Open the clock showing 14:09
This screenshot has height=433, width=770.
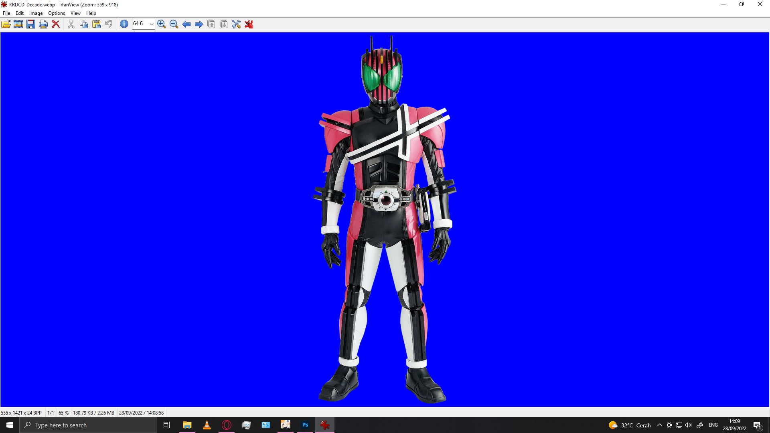(x=734, y=425)
